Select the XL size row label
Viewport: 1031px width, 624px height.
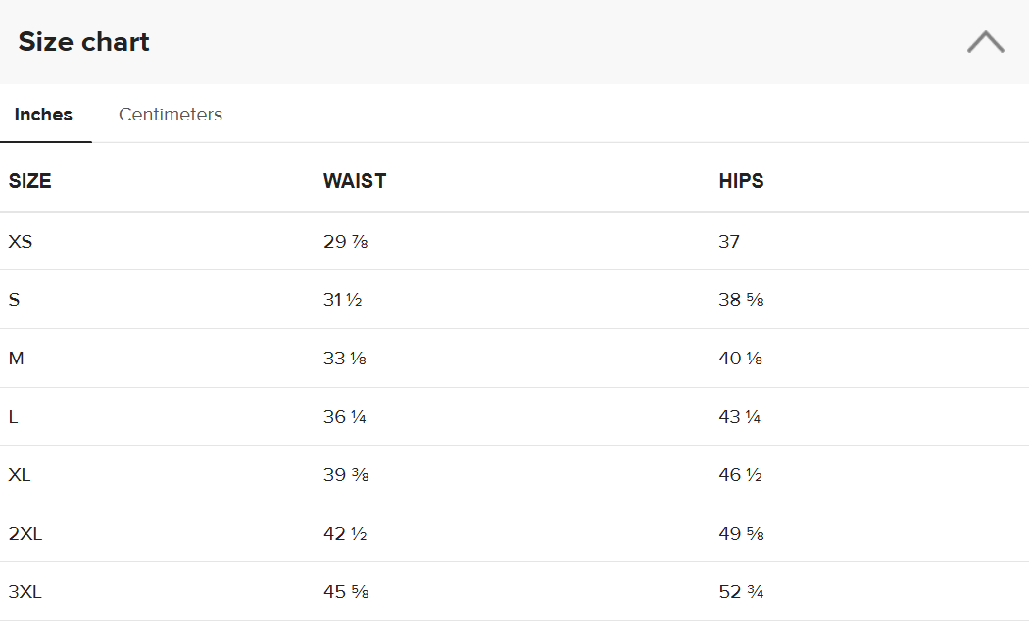click(21, 475)
